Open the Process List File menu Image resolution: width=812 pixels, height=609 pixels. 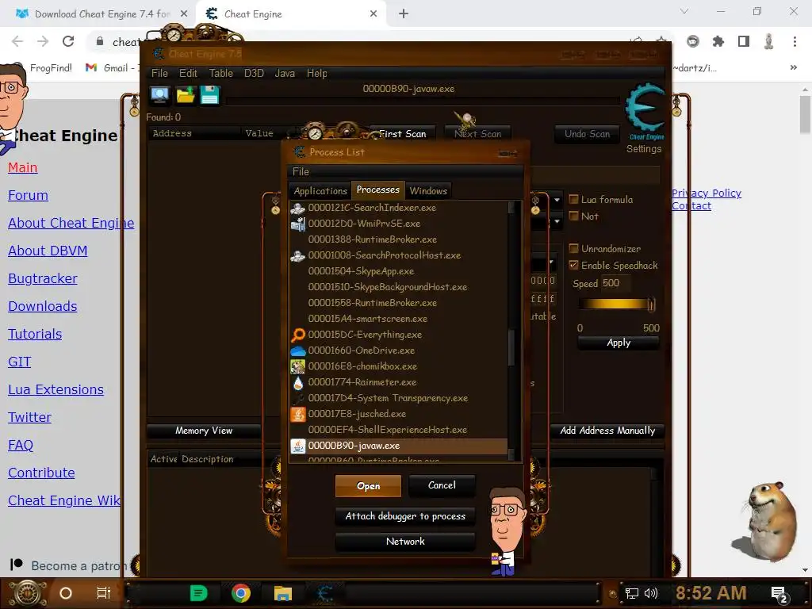(301, 171)
